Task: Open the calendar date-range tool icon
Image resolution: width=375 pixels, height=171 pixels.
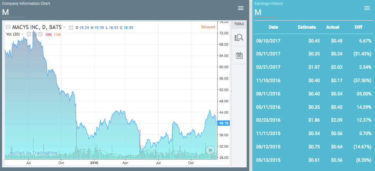Action: 239,55
